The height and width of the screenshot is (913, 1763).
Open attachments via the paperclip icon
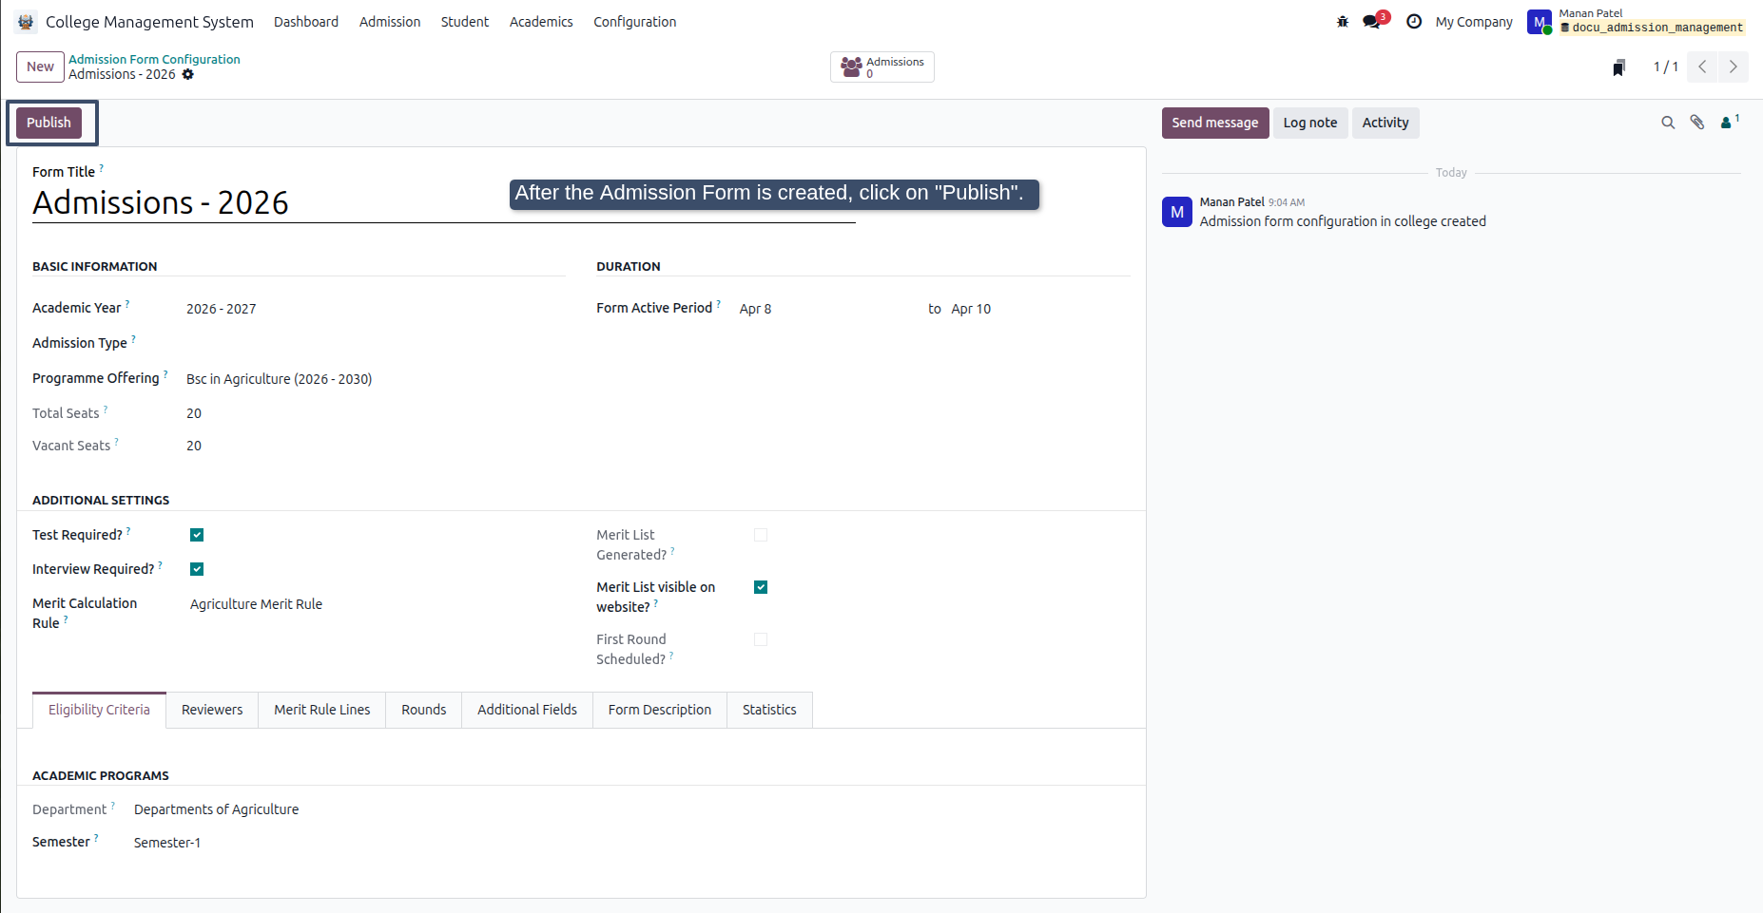pyautogui.click(x=1697, y=123)
